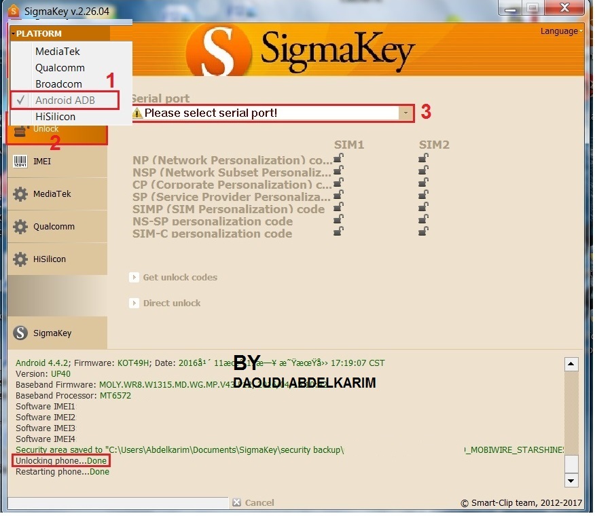This screenshot has width=595, height=516.
Task: Click the 'Baseband Processor: MT6572' log line
Action: point(73,396)
